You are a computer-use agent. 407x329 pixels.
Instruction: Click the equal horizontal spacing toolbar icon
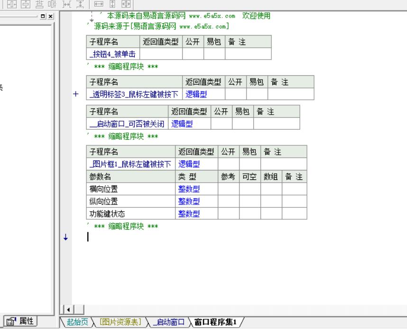[x=67, y=4]
